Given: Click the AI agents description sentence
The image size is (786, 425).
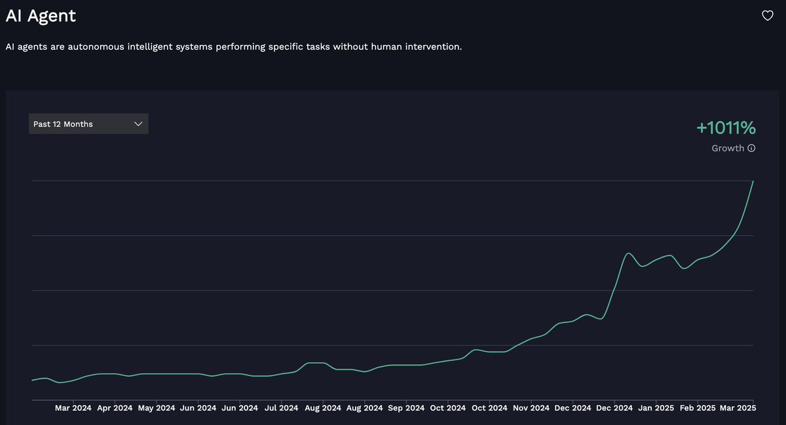Looking at the screenshot, I should 234,47.
